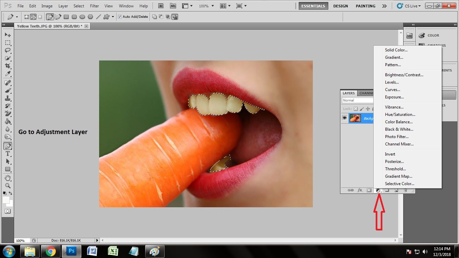Select the DESIGN workspace button

click(x=340, y=6)
